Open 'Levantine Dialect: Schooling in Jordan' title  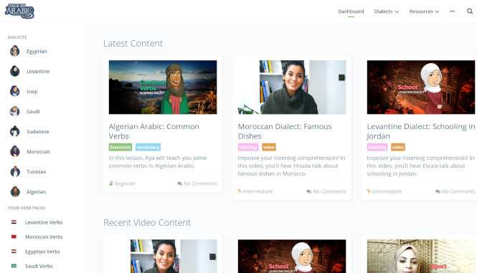[421, 131]
